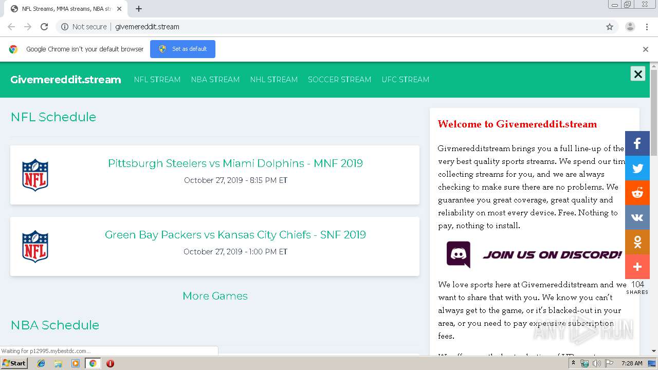Screen dimensions: 658x370
Task: Open Chrome three-dot menu
Action: 647,27
